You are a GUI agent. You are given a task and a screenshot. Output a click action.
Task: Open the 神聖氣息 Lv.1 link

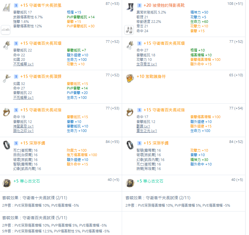point(23,126)
